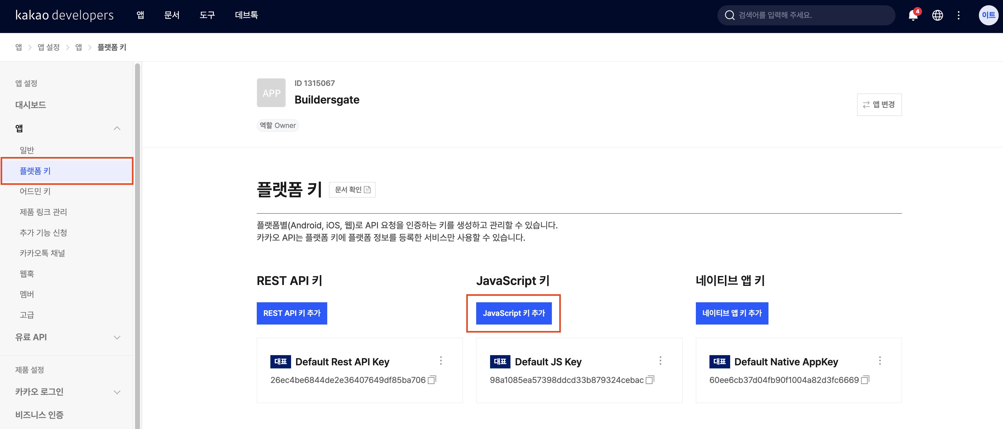Screen dimensions: 1003x429
Task: Click the sidebar vertical scrollbar
Action: (137, 245)
